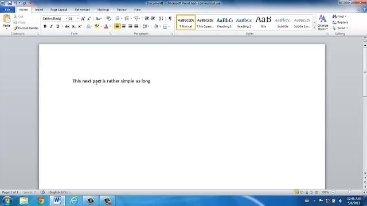Click the Bullets list icon

[x=118, y=18]
